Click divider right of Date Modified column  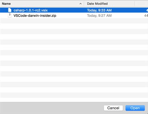tap(135, 4)
